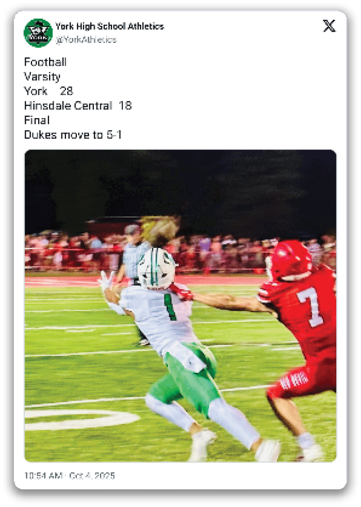Image resolution: width=361 pixels, height=507 pixels.
Task: Open the X logo in the corner
Action: coord(329,26)
